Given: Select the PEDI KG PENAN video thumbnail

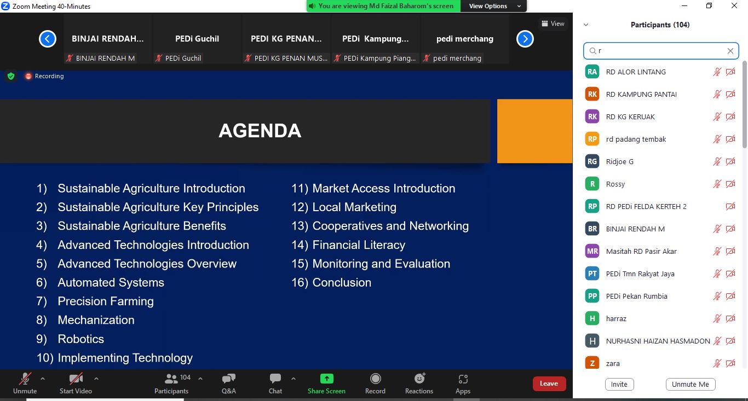Looking at the screenshot, I should pos(286,39).
